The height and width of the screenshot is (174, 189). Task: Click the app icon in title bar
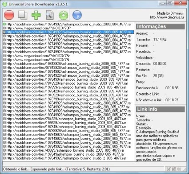5,4
